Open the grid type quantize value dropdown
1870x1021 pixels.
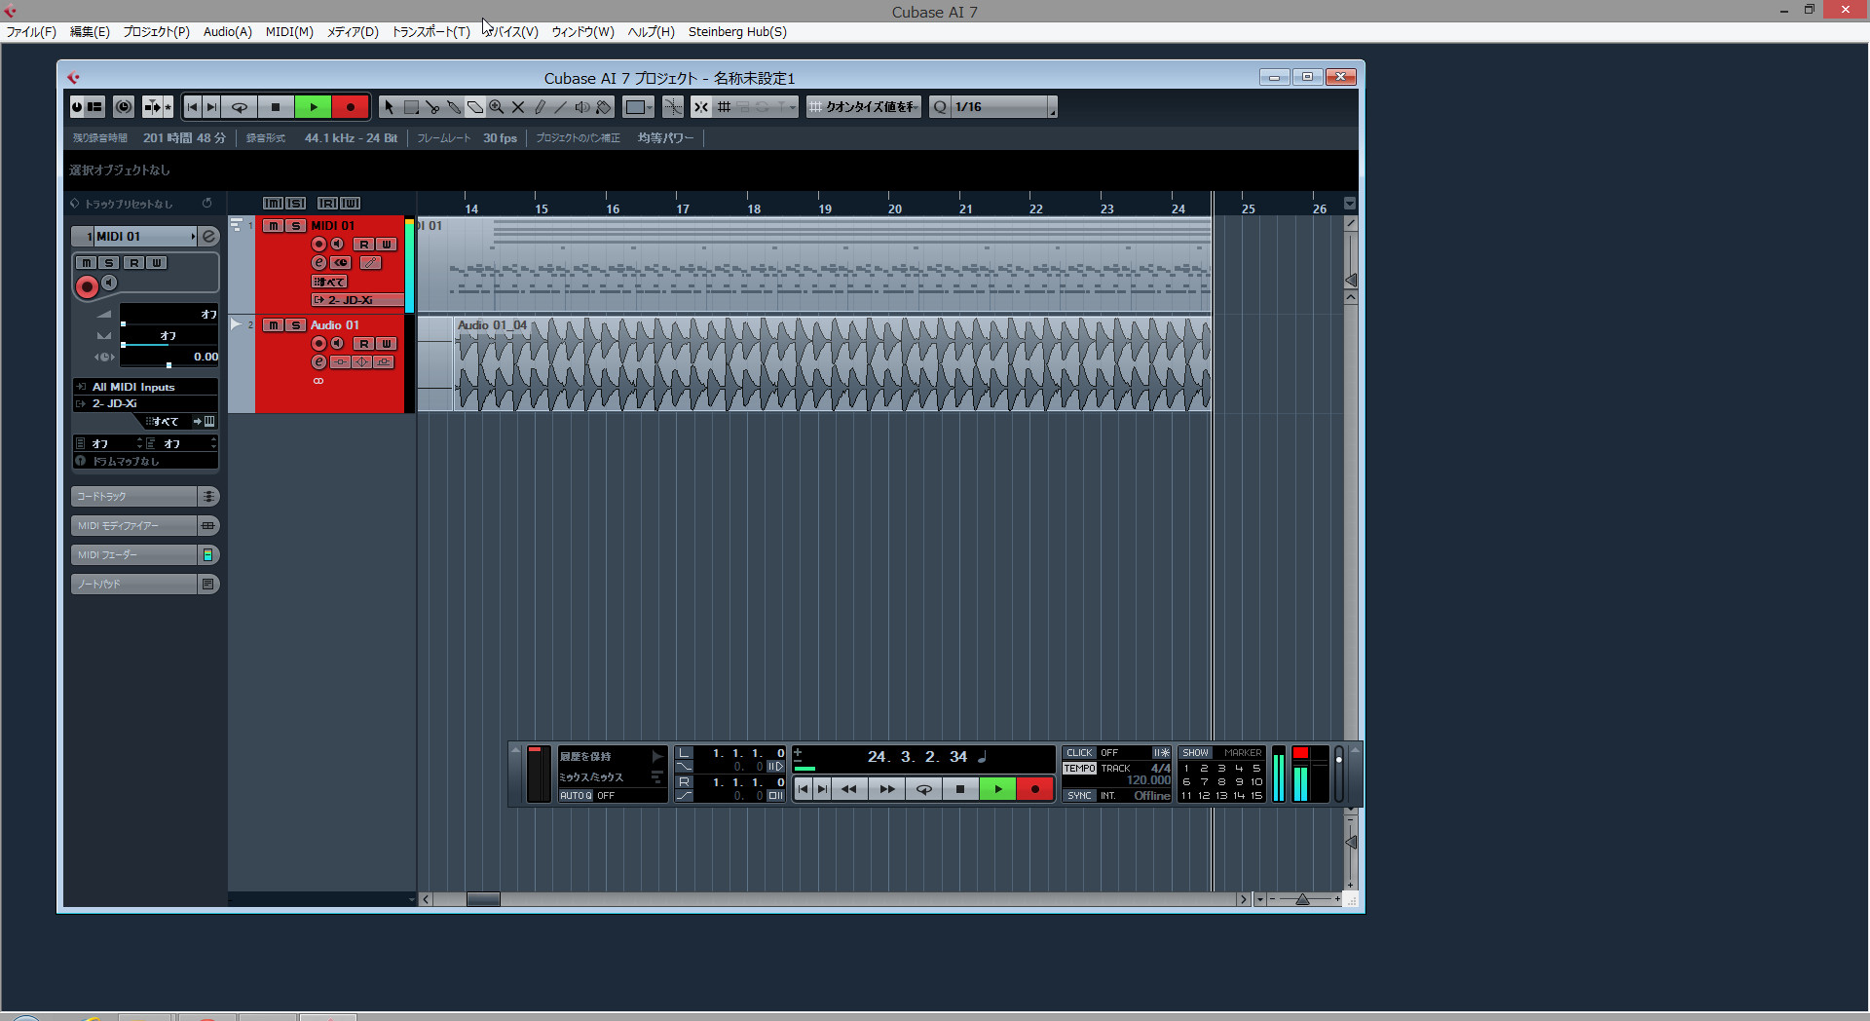[864, 107]
